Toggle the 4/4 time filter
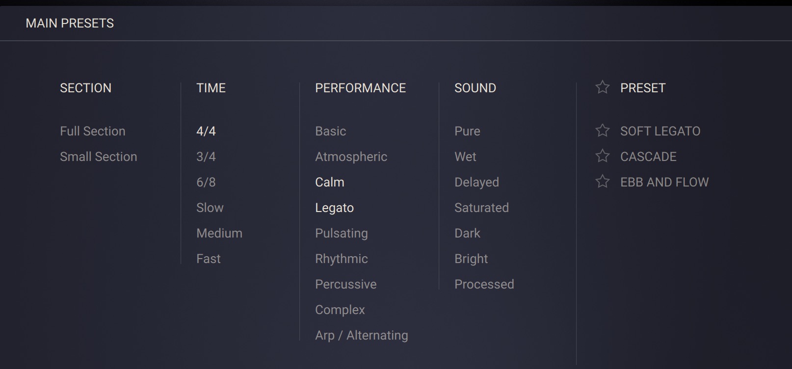Viewport: 792px width, 369px height. coord(206,131)
